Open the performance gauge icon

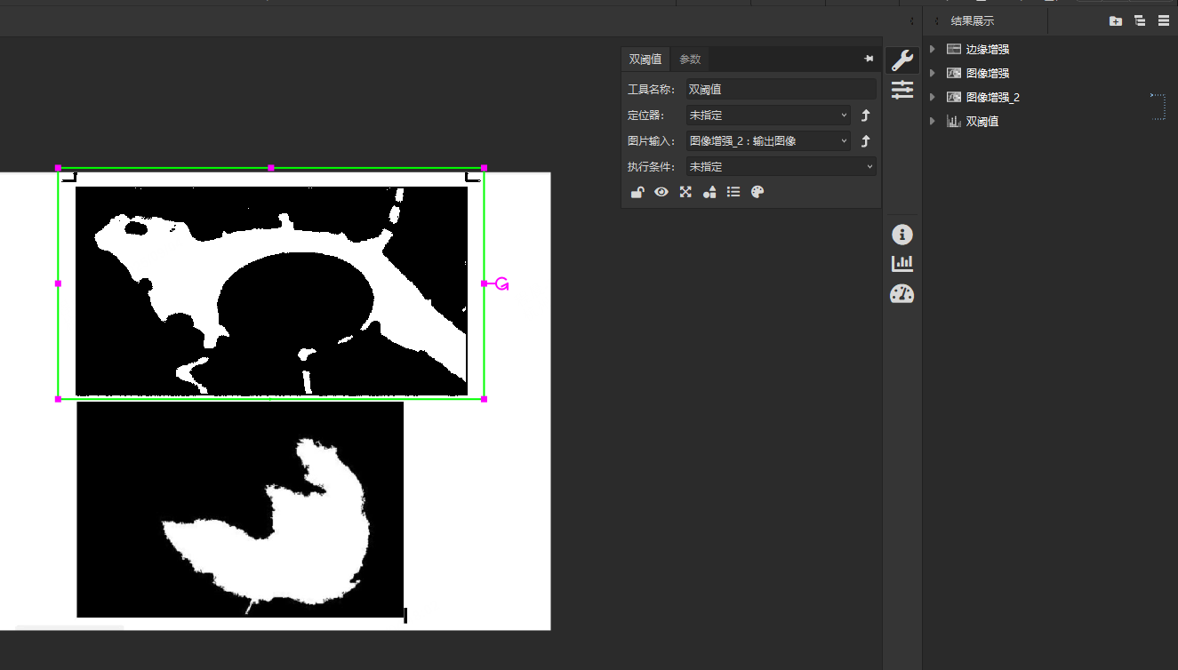[902, 293]
